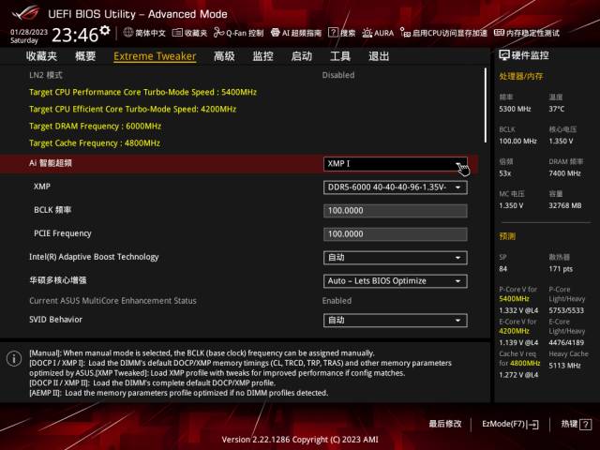Open XMP profile DDR5-6000 dropdown

(396, 187)
